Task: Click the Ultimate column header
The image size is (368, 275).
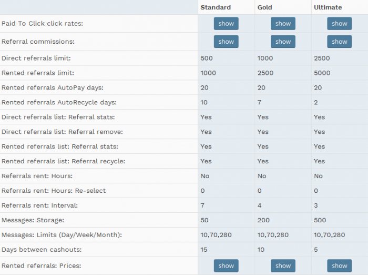Action: [328, 7]
